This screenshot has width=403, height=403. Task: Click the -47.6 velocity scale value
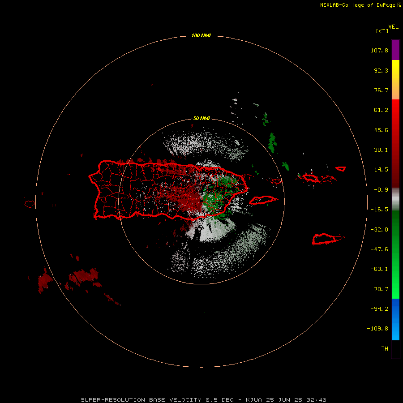click(379, 249)
